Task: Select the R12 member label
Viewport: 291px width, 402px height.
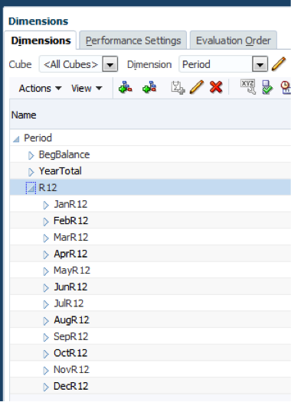Action: 47,187
